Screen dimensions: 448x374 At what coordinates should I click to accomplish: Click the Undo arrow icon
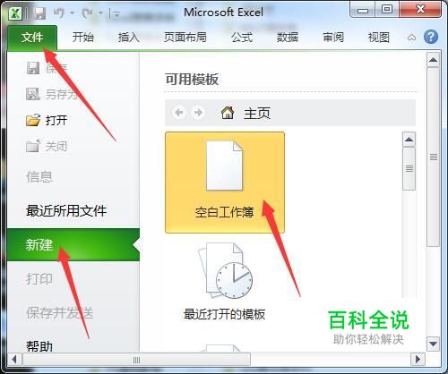point(59,13)
